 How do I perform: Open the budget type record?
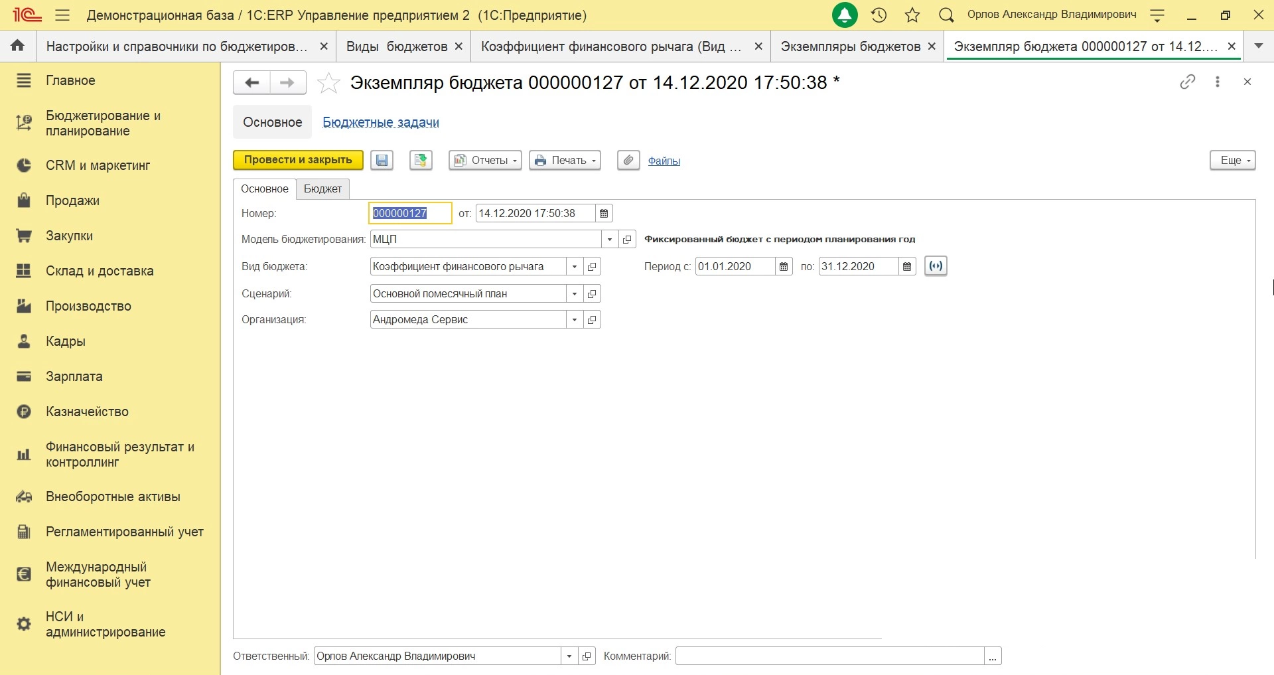592,266
